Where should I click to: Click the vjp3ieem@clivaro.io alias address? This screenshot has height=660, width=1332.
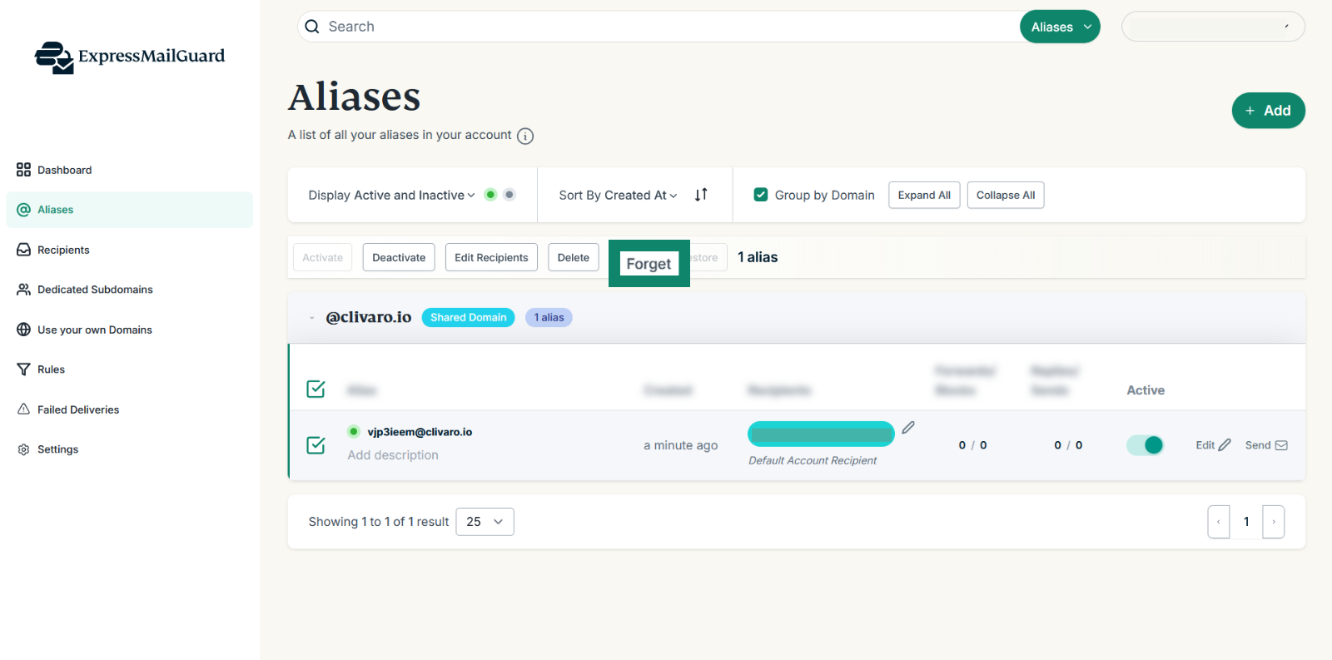(x=420, y=432)
